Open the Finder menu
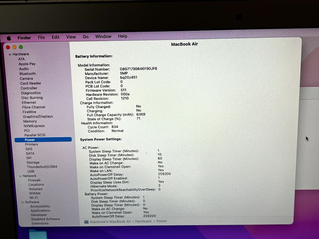 24,38
